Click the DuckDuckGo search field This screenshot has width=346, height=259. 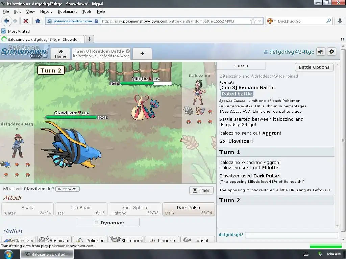(x=301, y=21)
